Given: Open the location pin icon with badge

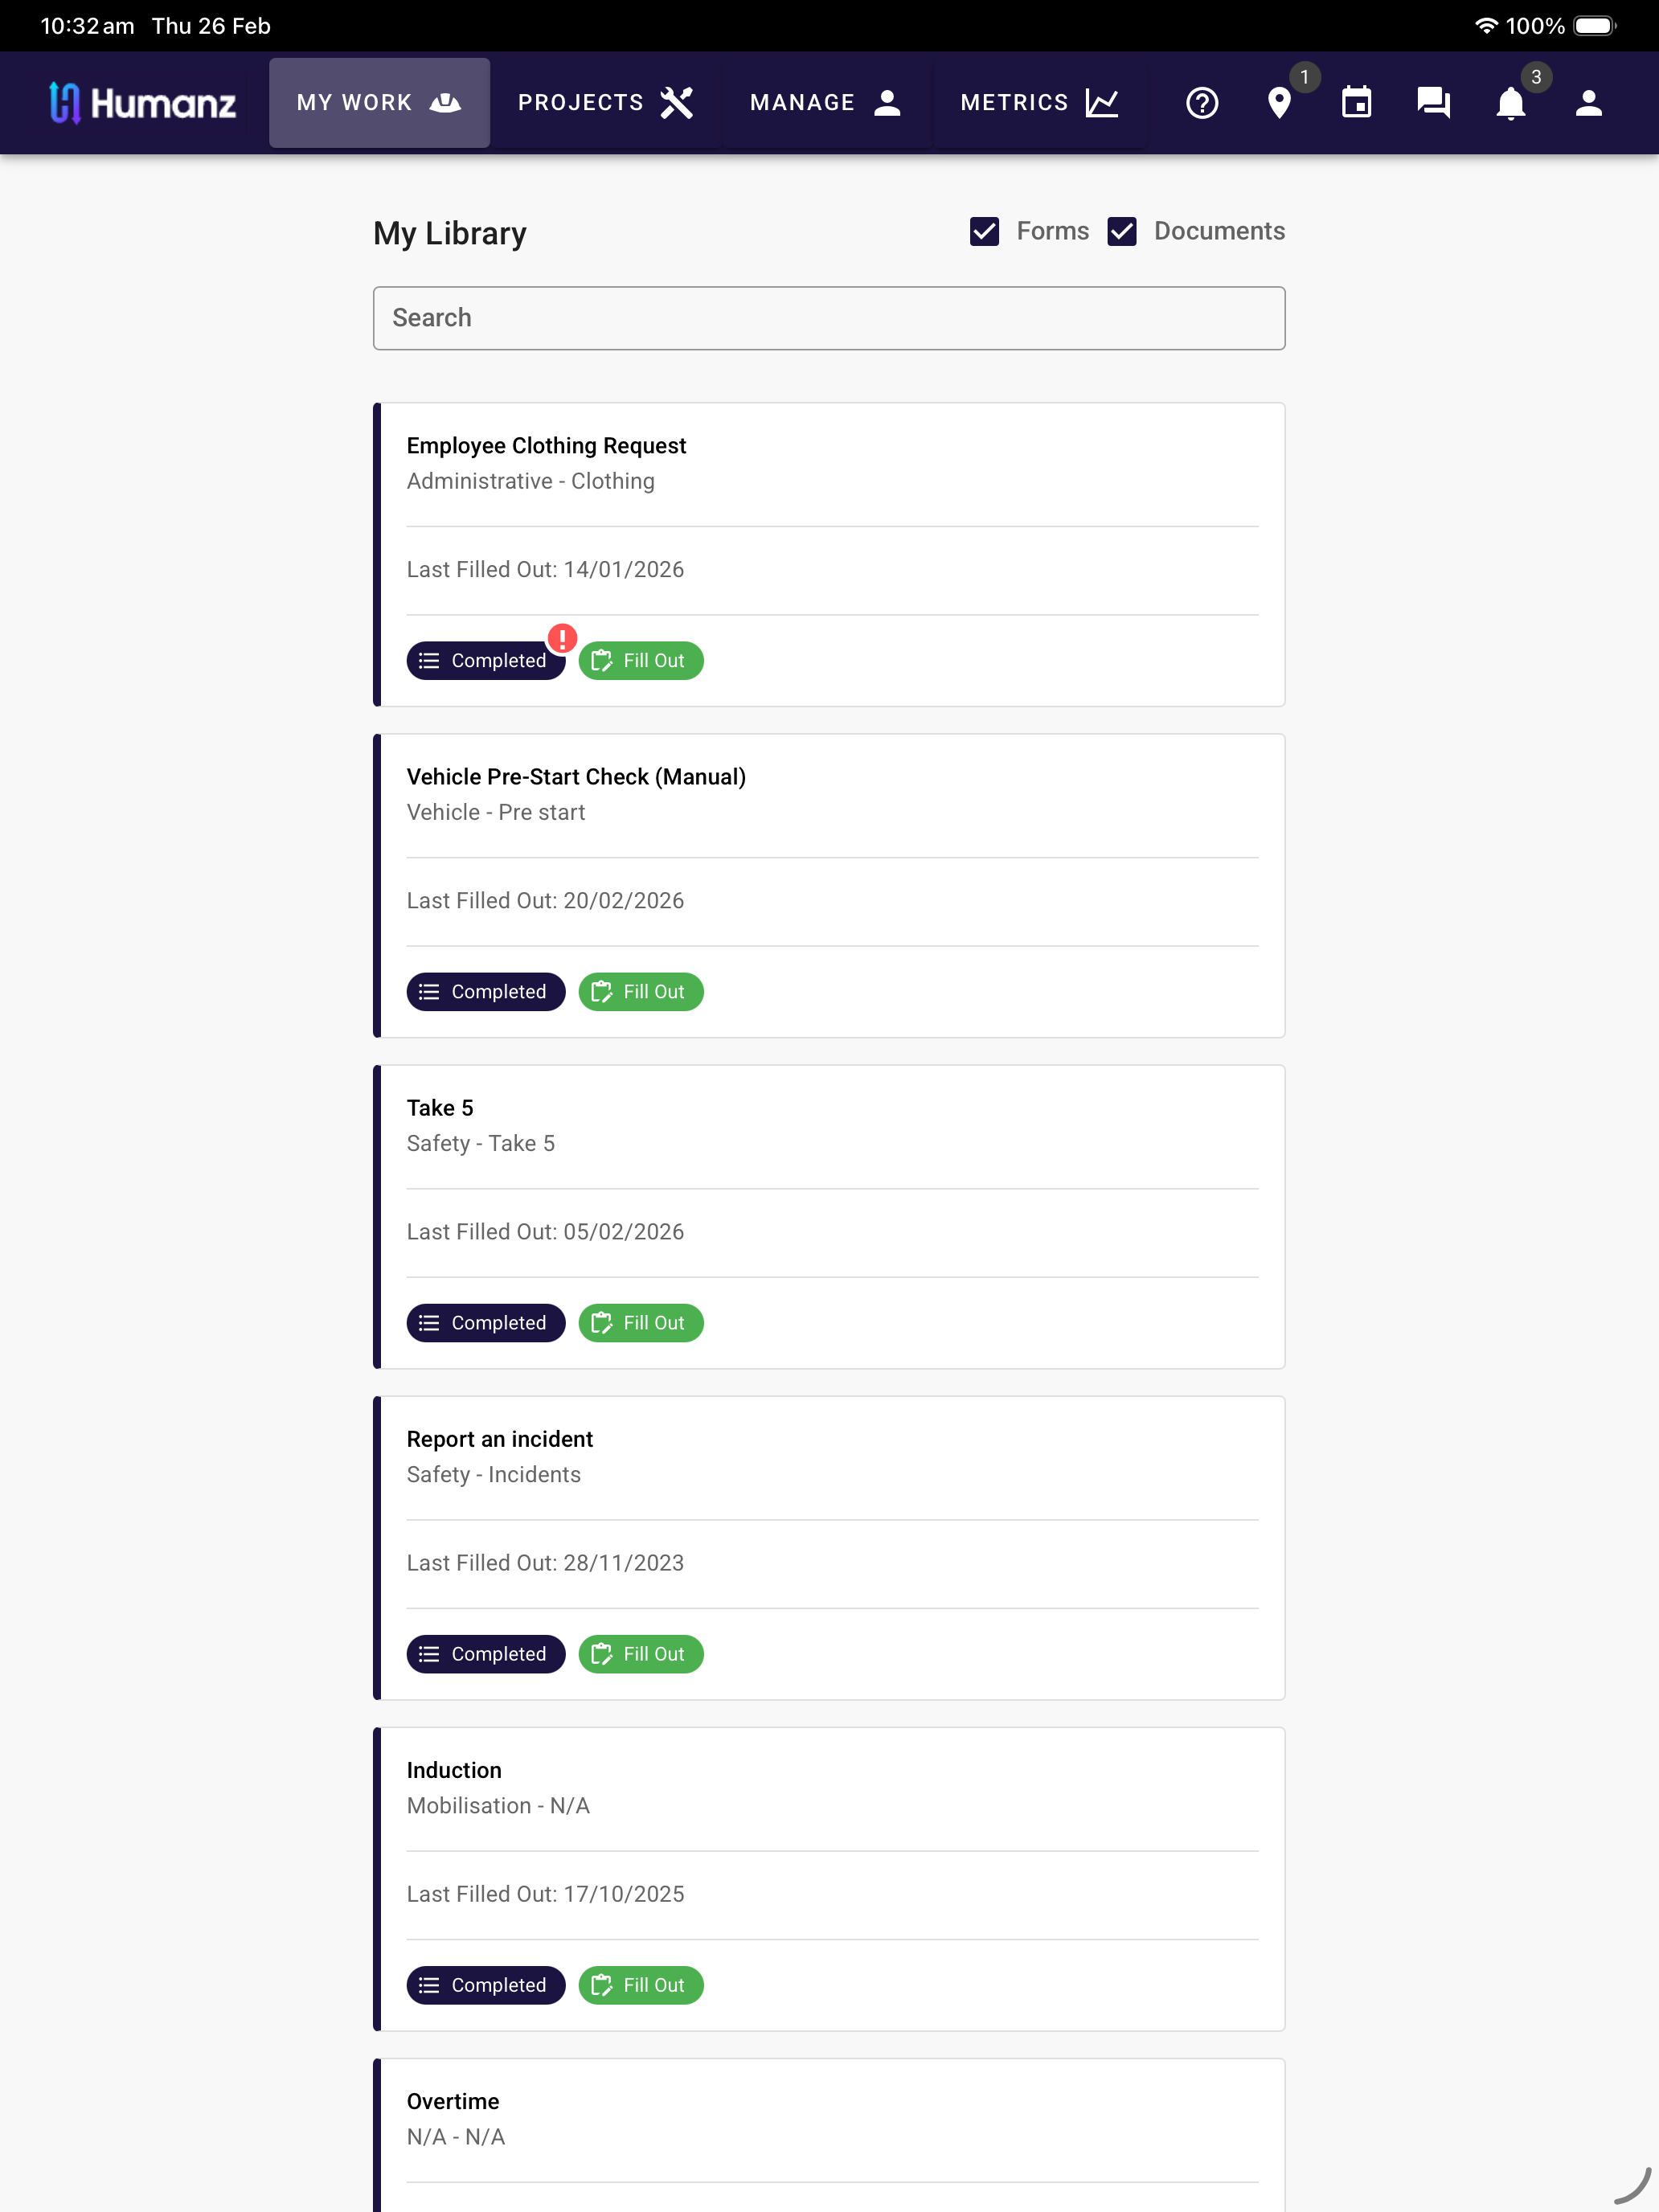Looking at the screenshot, I should pos(1279,103).
